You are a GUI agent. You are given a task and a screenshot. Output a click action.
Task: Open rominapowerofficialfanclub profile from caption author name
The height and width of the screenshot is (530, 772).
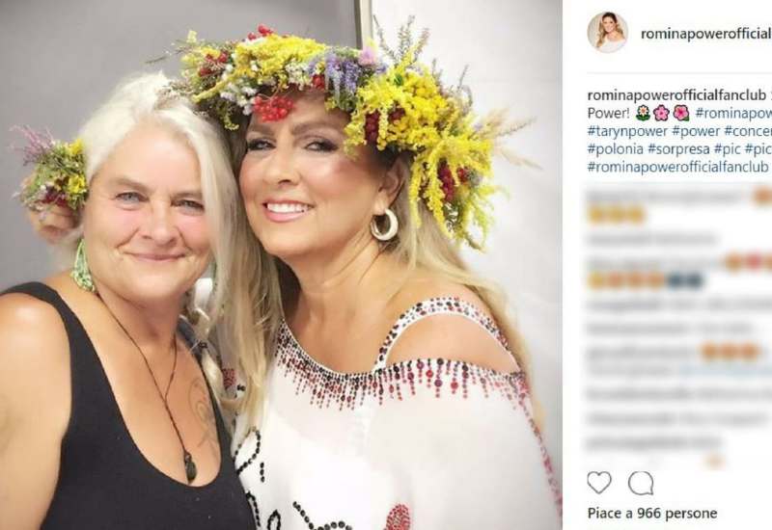pyautogui.click(x=677, y=95)
